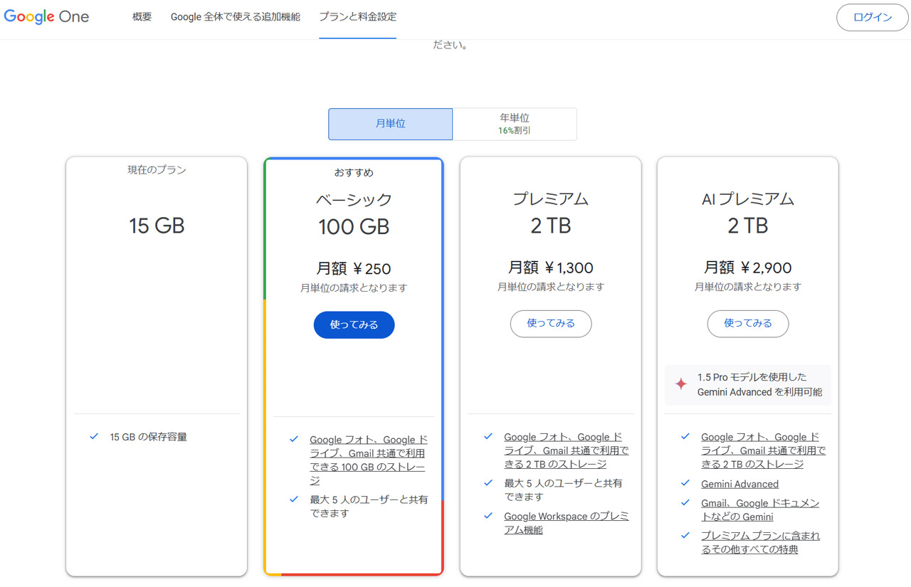Image resolution: width=911 pixels, height=587 pixels.
Task: Click the 月額 ¥250 price text
Action: 354,269
